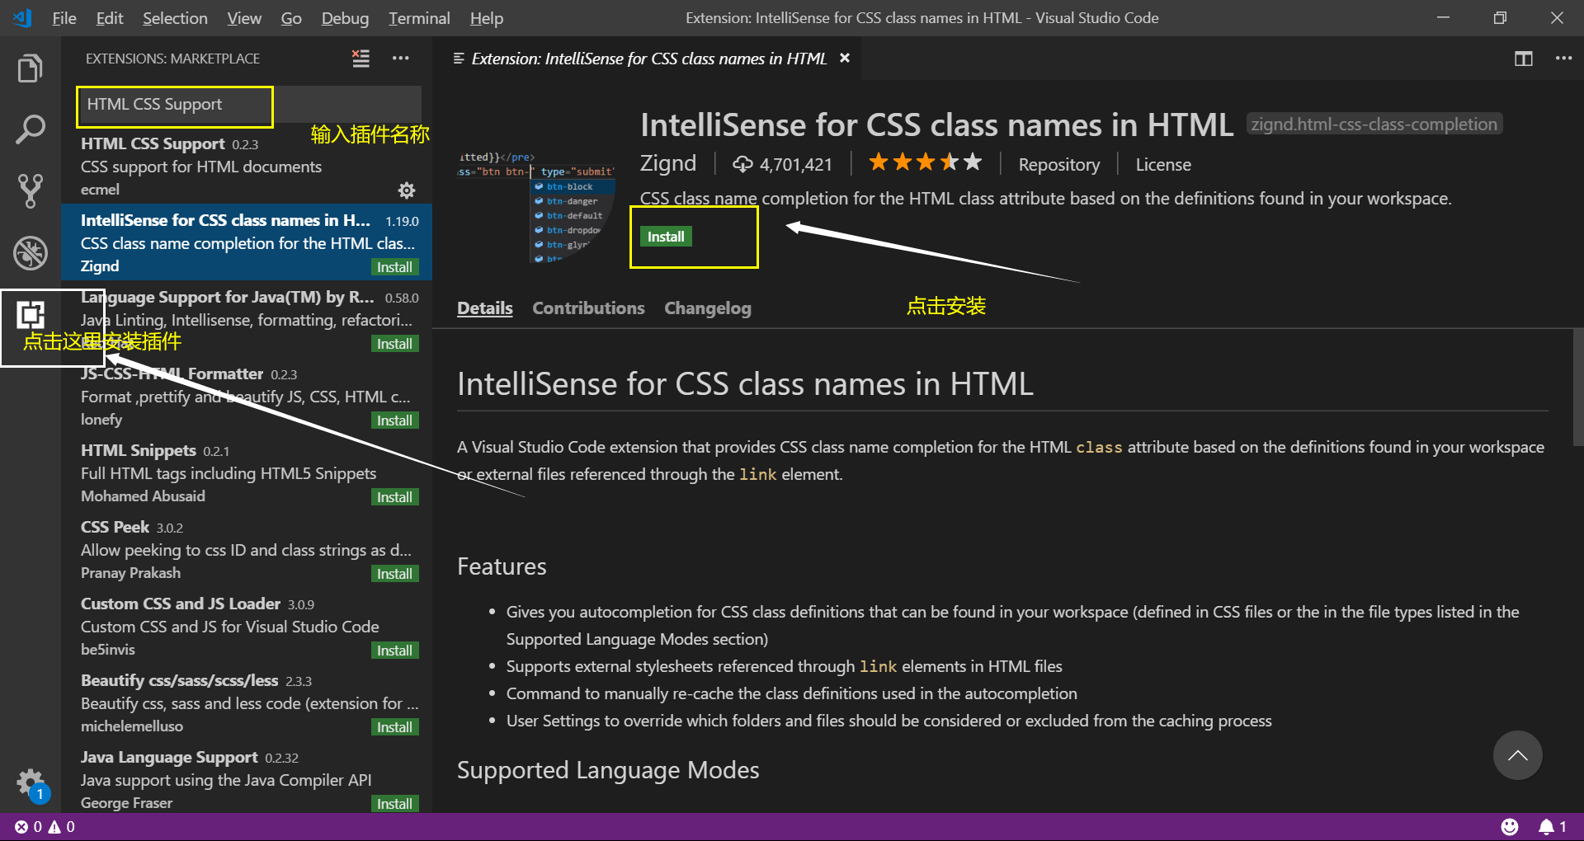Open the extensions sort and filter menu
The image size is (1584, 841).
click(361, 59)
